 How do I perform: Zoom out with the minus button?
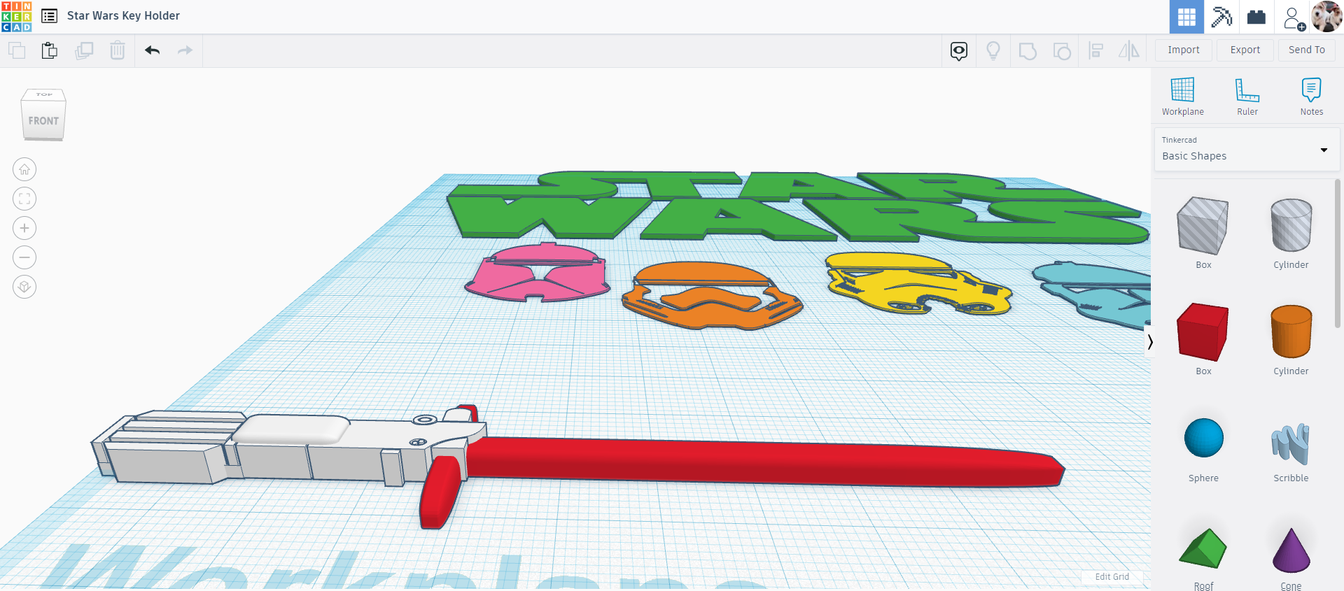coord(24,257)
